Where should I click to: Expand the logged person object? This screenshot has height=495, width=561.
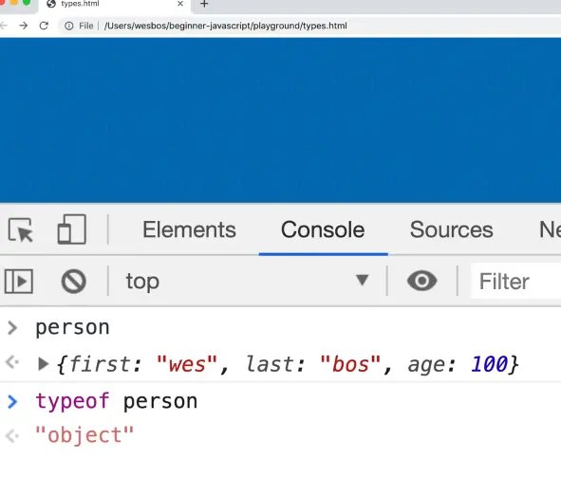[x=43, y=364]
